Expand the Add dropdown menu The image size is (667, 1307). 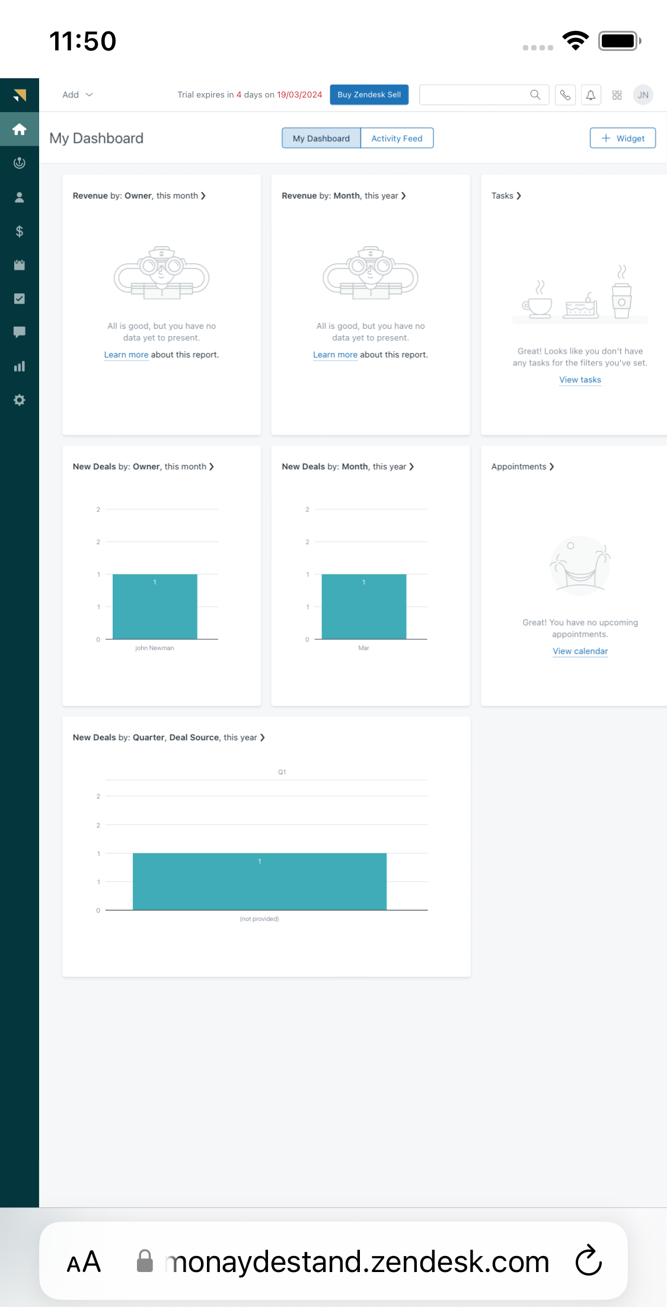tap(78, 95)
